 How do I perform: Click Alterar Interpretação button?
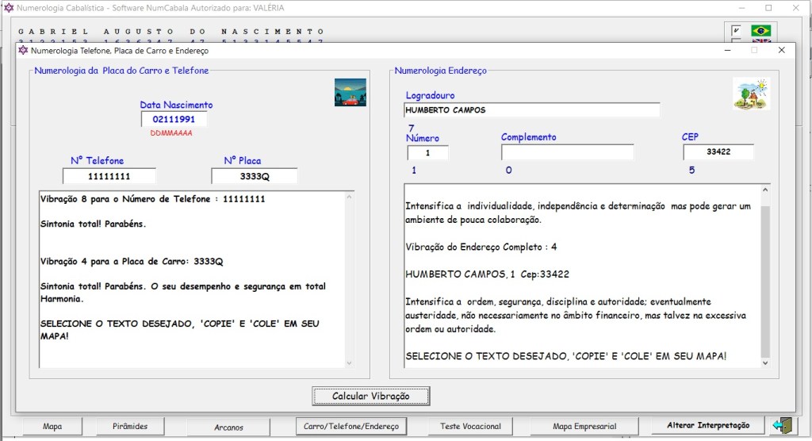coord(708,425)
